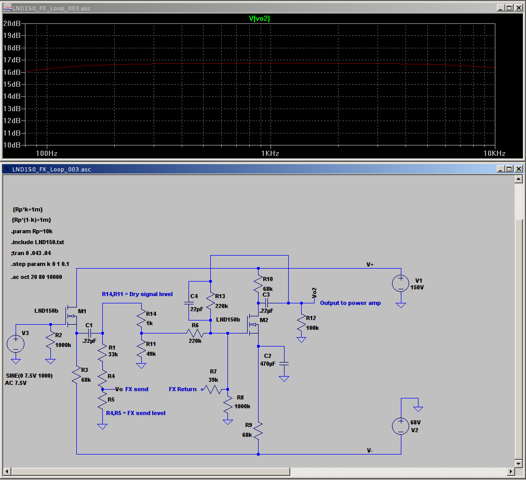Click the ;tran 0 .043 .04 comment
This screenshot has height=480, width=526.
click(x=31, y=253)
